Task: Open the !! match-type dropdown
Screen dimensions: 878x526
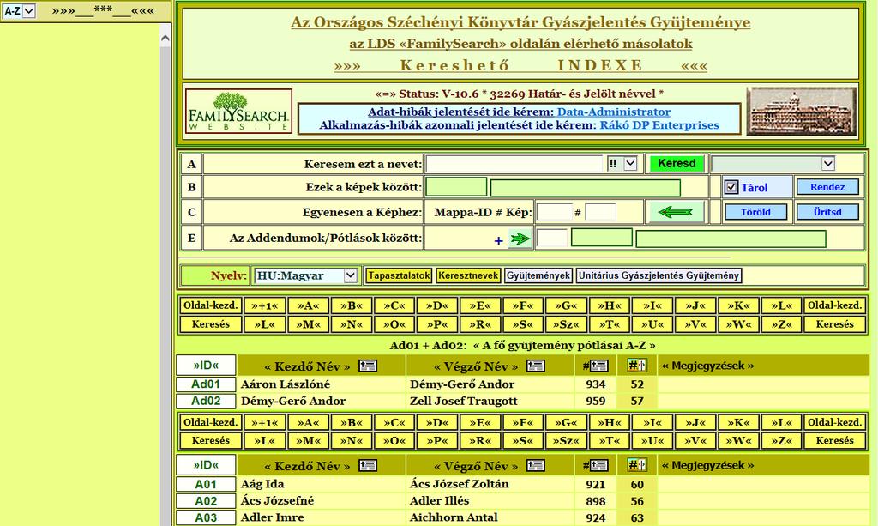Action: (x=622, y=164)
